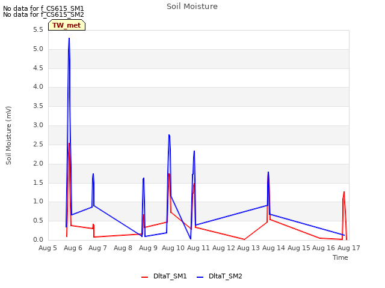Click the 'No data for f_CS615_SM2' message
Screen dimensions: 385x288
click(43, 14)
